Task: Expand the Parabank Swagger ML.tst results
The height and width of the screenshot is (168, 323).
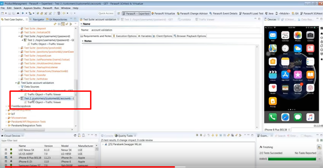Action: tap(103, 144)
